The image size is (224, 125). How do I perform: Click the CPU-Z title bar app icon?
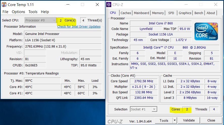click(109, 5)
